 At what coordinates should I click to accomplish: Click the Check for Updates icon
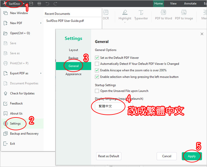(5, 94)
